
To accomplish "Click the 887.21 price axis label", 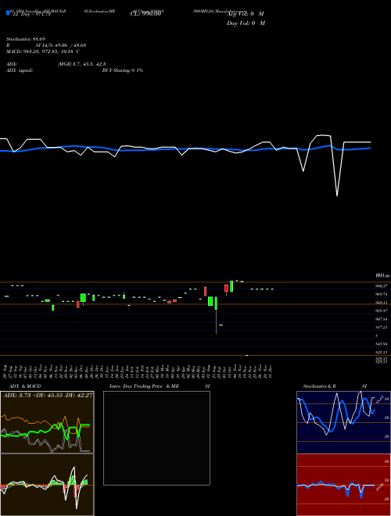I will [381, 328].
